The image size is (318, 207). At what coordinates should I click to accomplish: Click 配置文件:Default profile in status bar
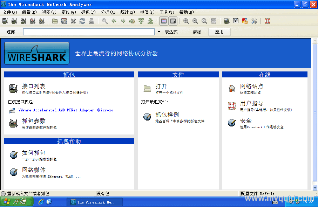click(x=258, y=194)
